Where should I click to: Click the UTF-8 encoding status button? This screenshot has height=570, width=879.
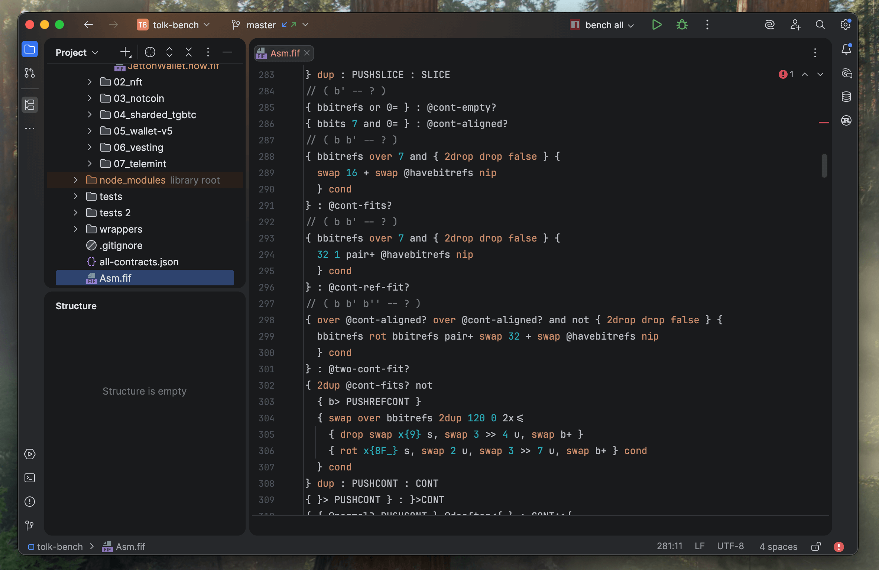click(x=730, y=546)
